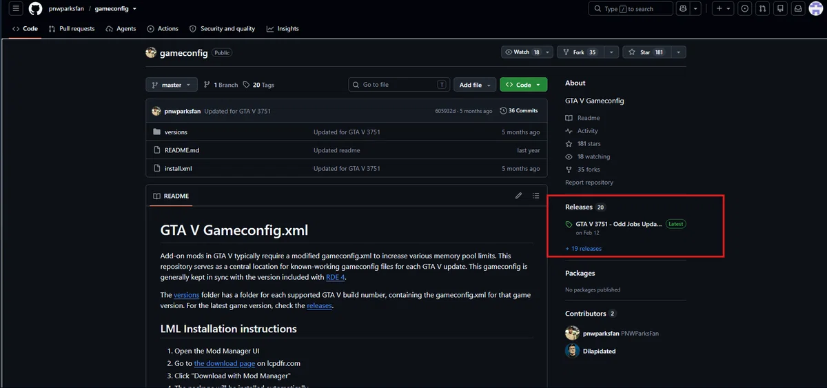Open the Security and quality tab

pos(222,29)
